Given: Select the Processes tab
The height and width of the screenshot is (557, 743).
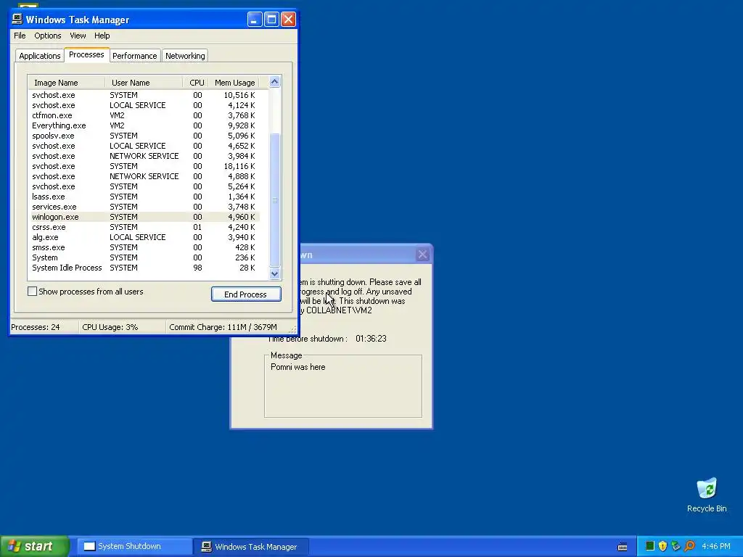Looking at the screenshot, I should click(x=86, y=54).
